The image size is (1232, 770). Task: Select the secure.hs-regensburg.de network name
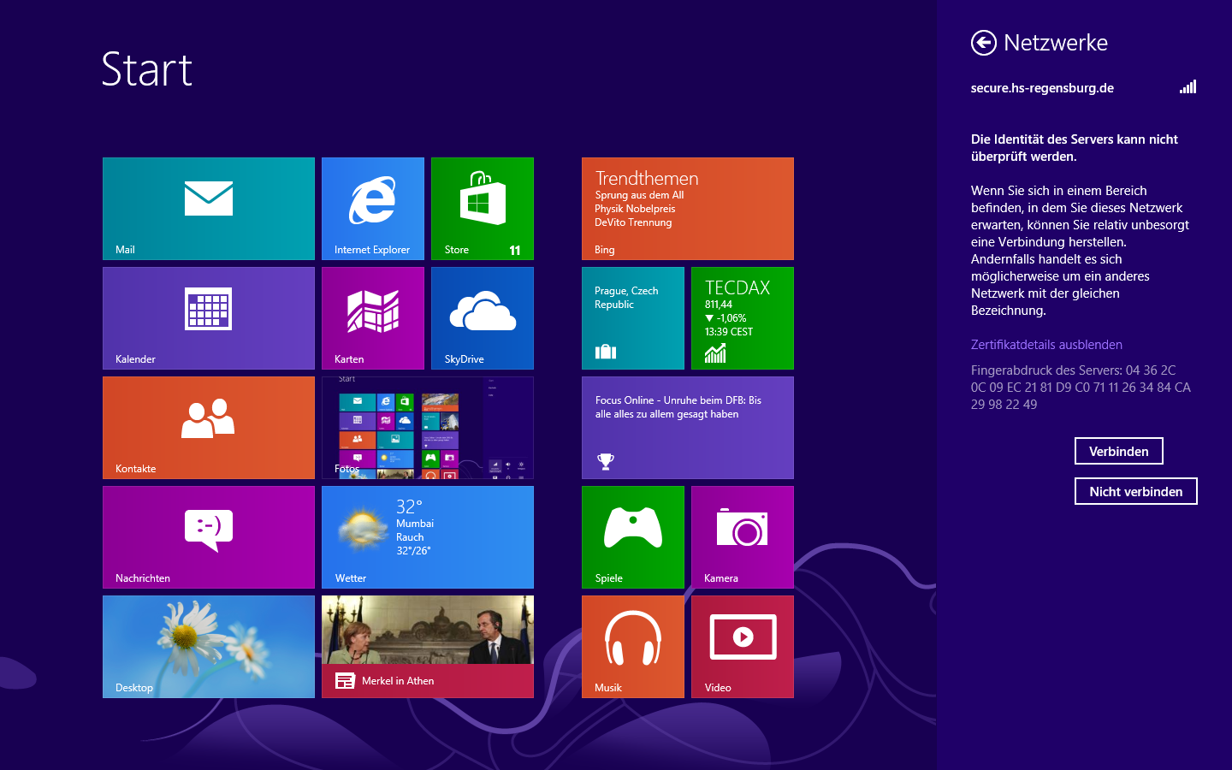pos(1042,88)
